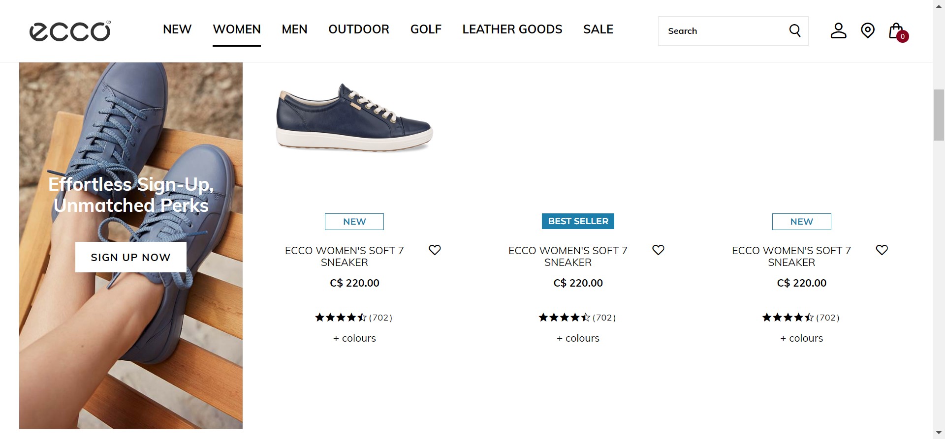Expand colours on the third sneaker
This screenshot has width=945, height=439.
click(x=801, y=338)
